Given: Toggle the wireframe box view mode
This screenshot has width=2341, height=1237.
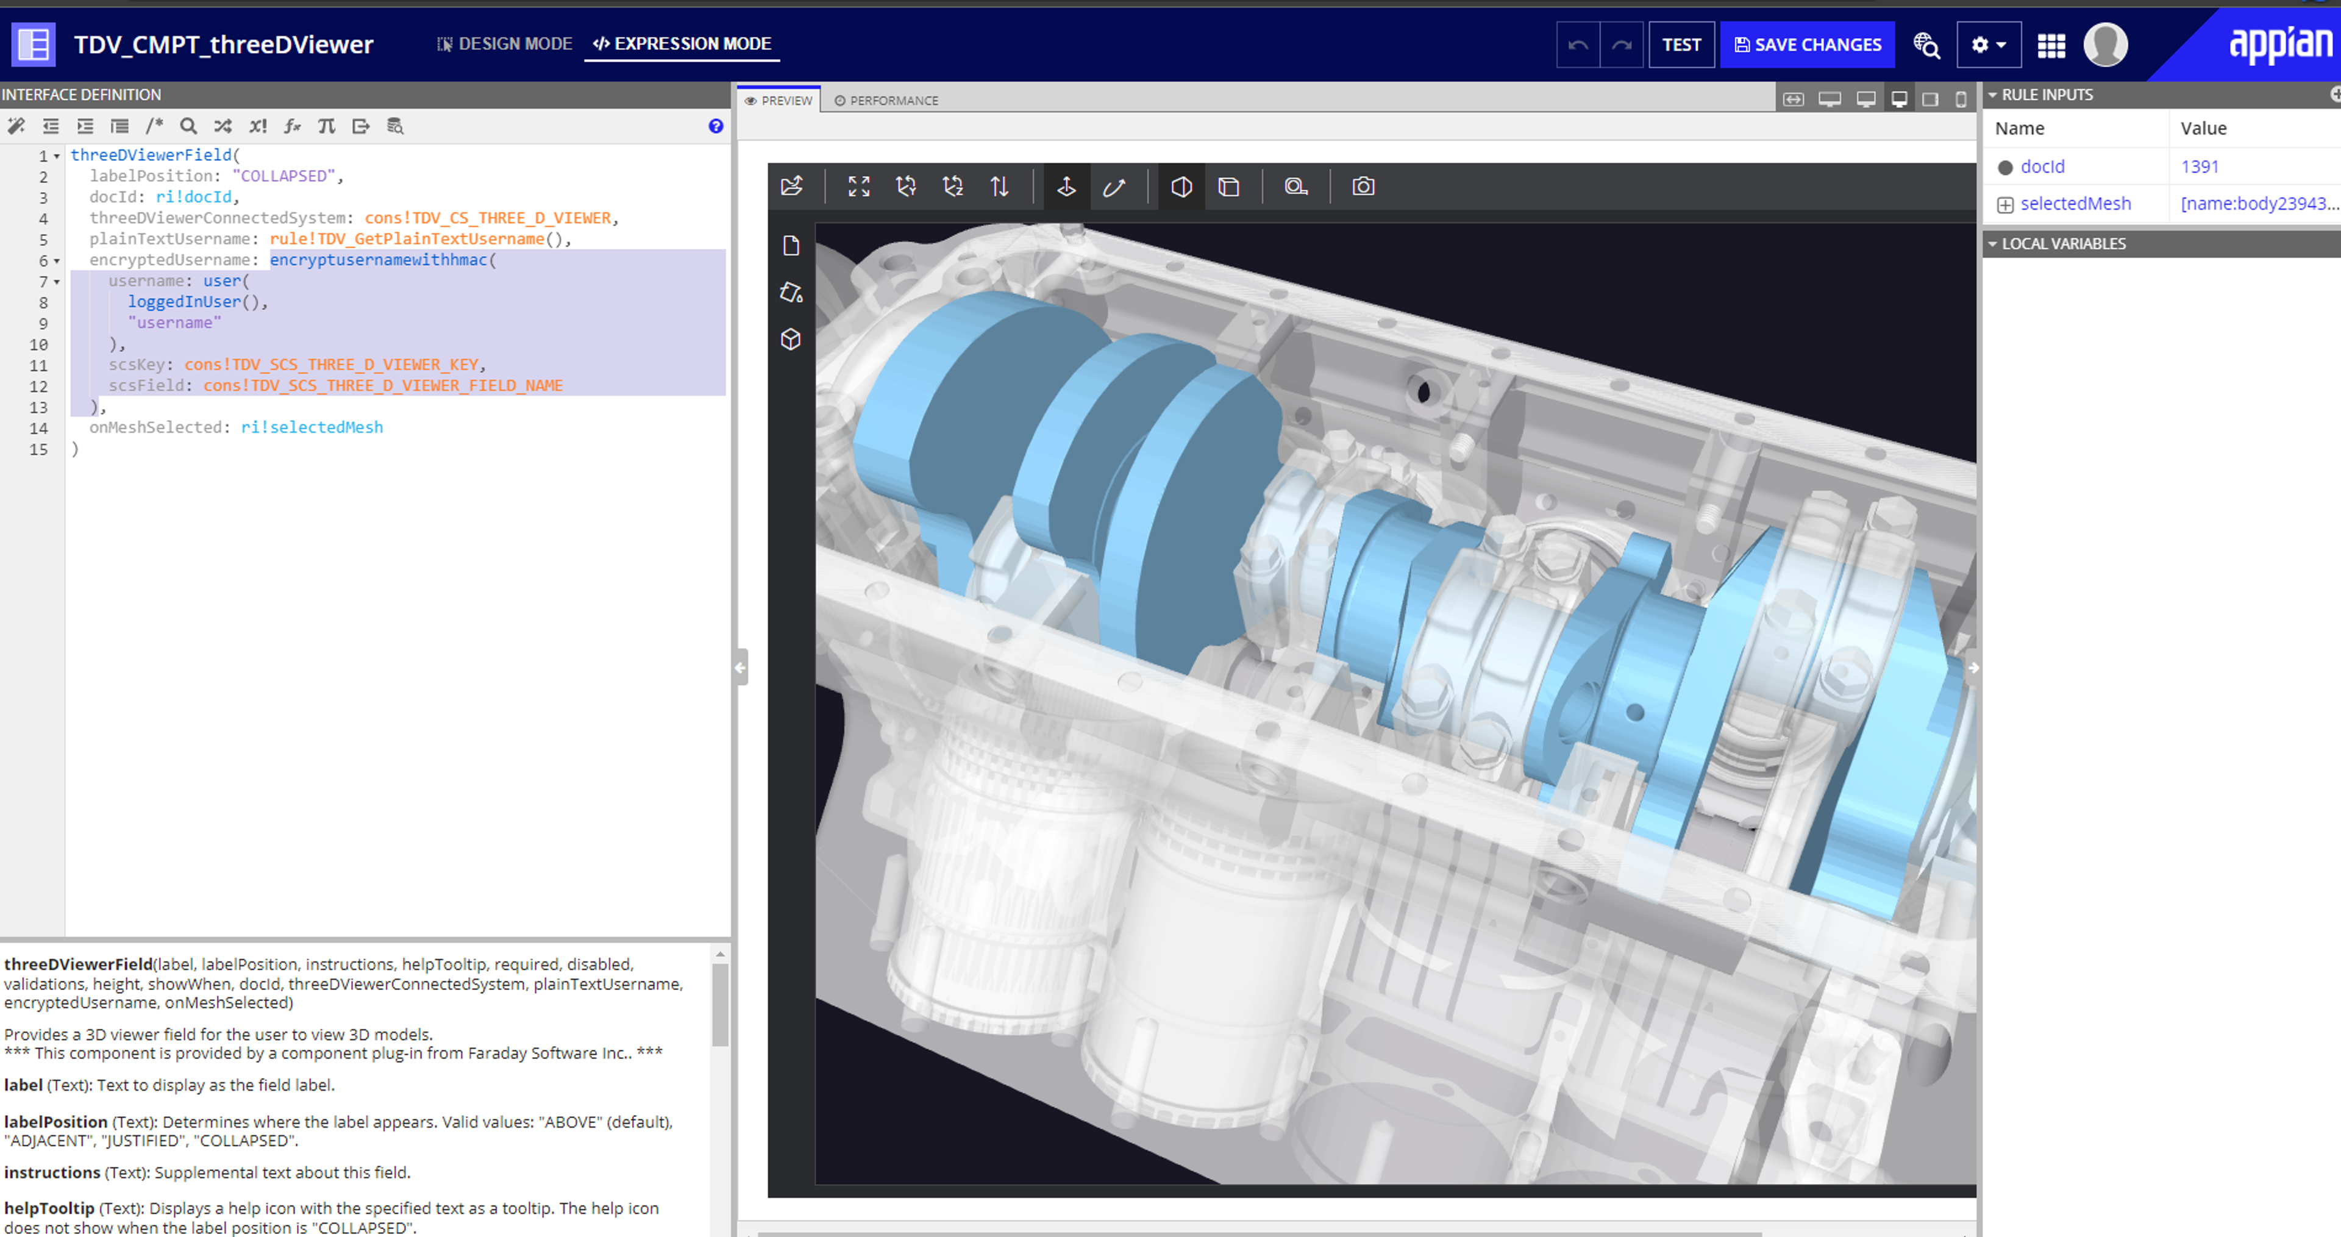Looking at the screenshot, I should click(1228, 187).
